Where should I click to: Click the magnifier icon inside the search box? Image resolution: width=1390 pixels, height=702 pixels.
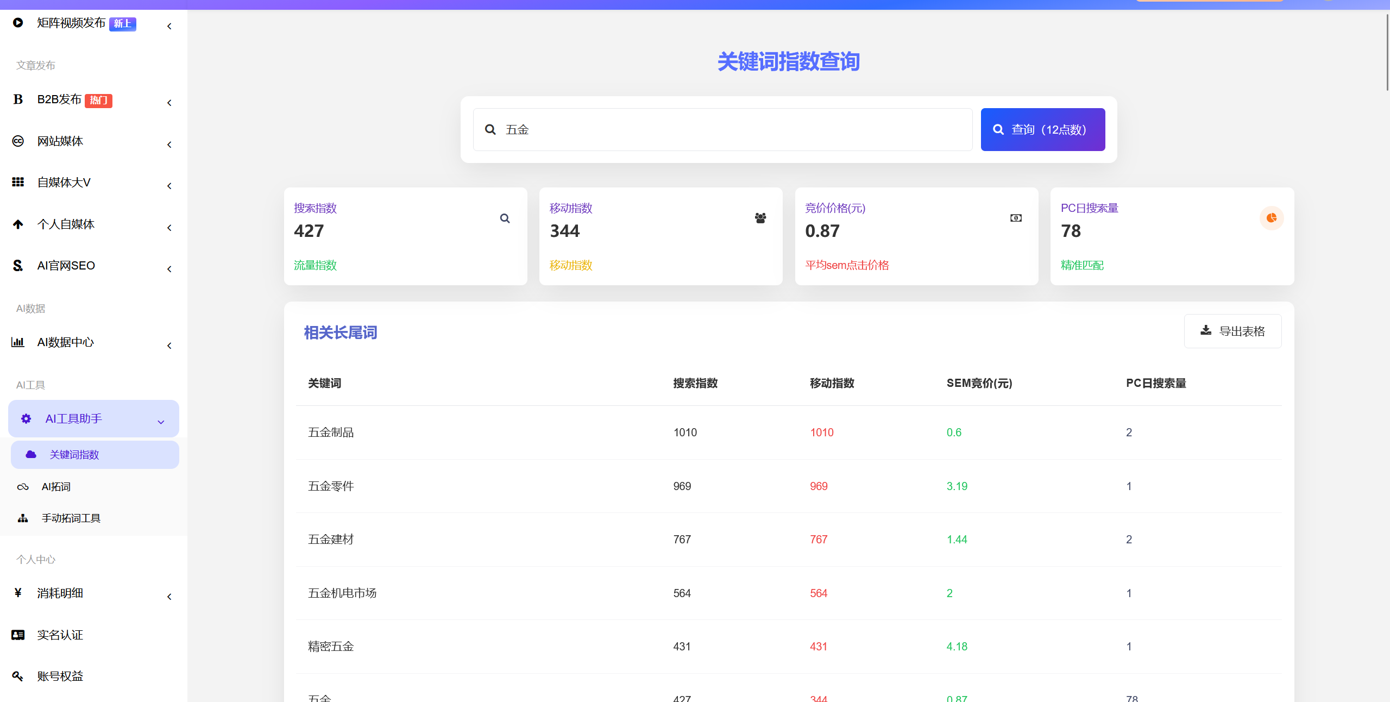(x=490, y=130)
